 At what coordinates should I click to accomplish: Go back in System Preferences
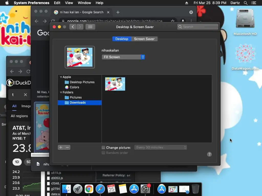pos(73,27)
